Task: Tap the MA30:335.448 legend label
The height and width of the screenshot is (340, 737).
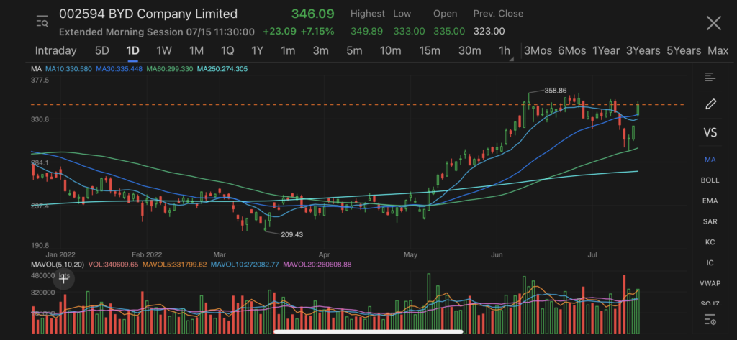Action: (x=119, y=69)
